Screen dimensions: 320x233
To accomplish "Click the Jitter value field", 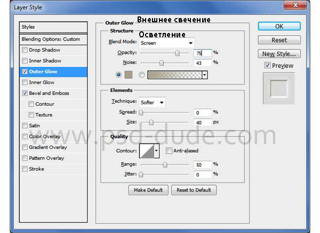I will [x=203, y=174].
